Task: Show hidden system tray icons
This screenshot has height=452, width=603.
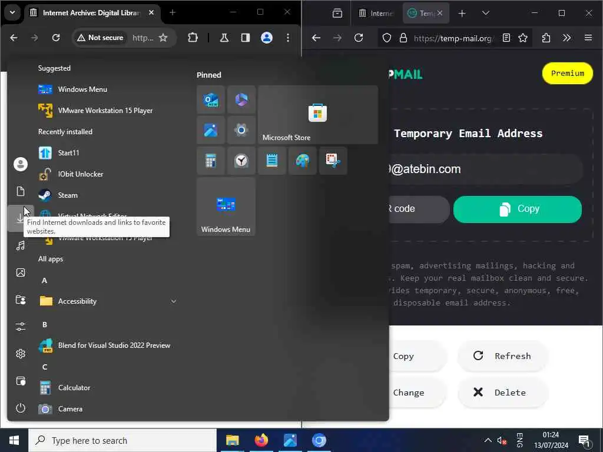Action: [x=488, y=440]
